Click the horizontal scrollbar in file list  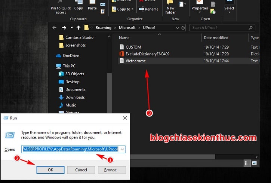click(173, 157)
